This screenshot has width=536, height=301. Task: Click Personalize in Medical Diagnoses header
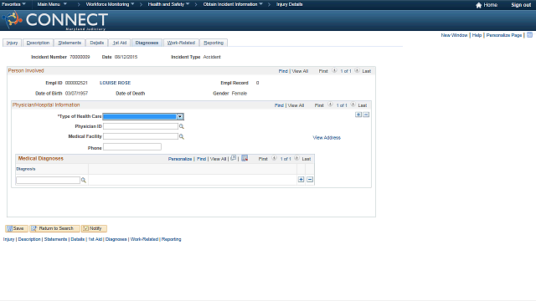pos(180,159)
